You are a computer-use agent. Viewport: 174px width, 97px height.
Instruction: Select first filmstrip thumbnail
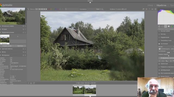pos(79,90)
